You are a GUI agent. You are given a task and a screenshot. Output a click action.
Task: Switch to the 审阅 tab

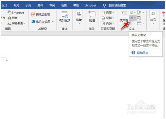52,5
